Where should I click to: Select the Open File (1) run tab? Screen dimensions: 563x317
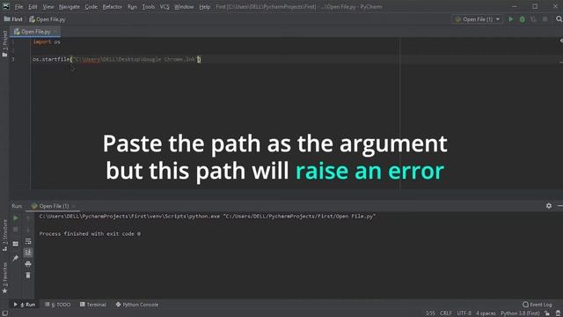click(54, 206)
